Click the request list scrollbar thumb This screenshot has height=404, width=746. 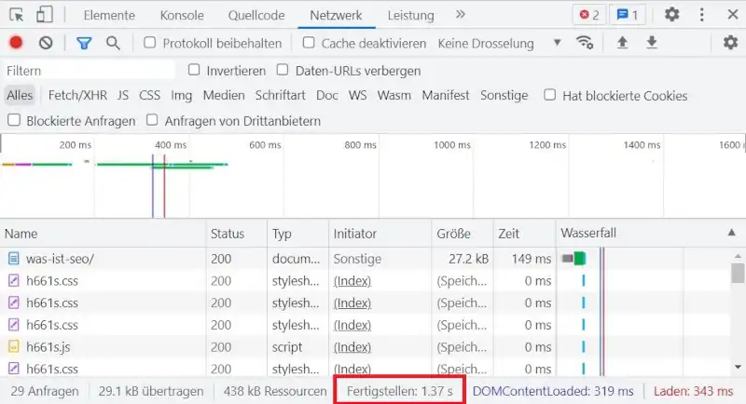pos(738,273)
